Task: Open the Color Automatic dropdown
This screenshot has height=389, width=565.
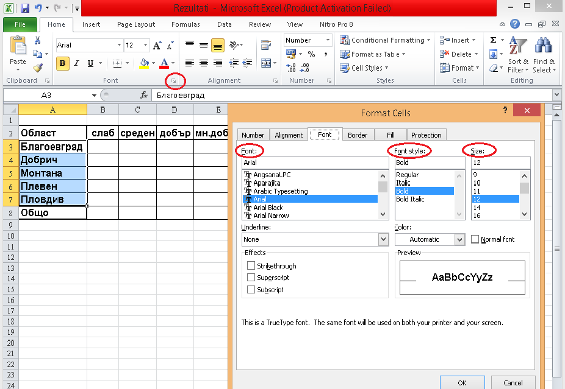Action: click(460, 239)
